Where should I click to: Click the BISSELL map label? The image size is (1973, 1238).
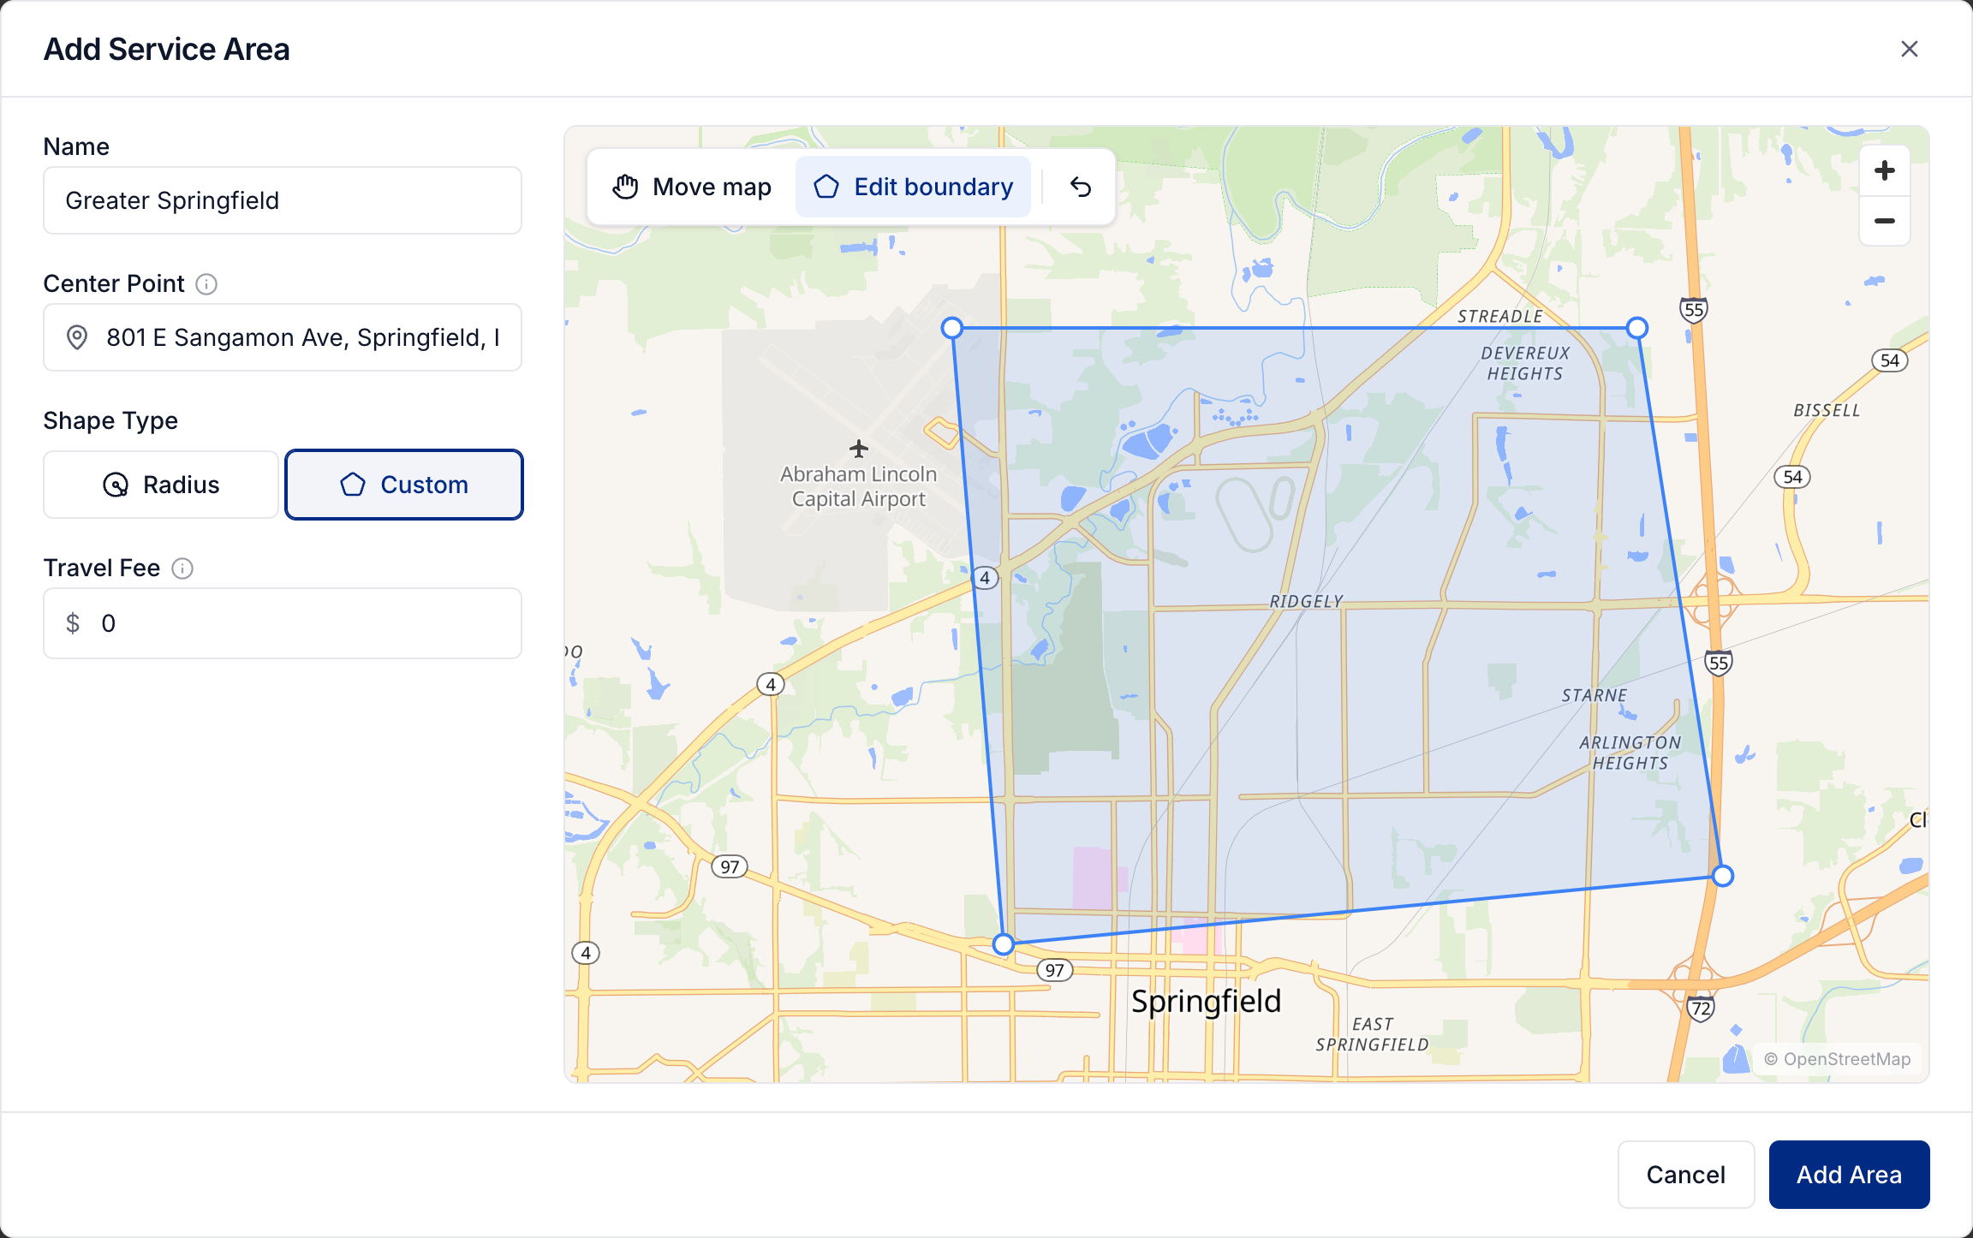point(1827,410)
